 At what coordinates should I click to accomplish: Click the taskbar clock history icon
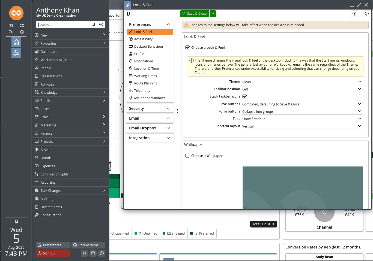(x=22, y=32)
